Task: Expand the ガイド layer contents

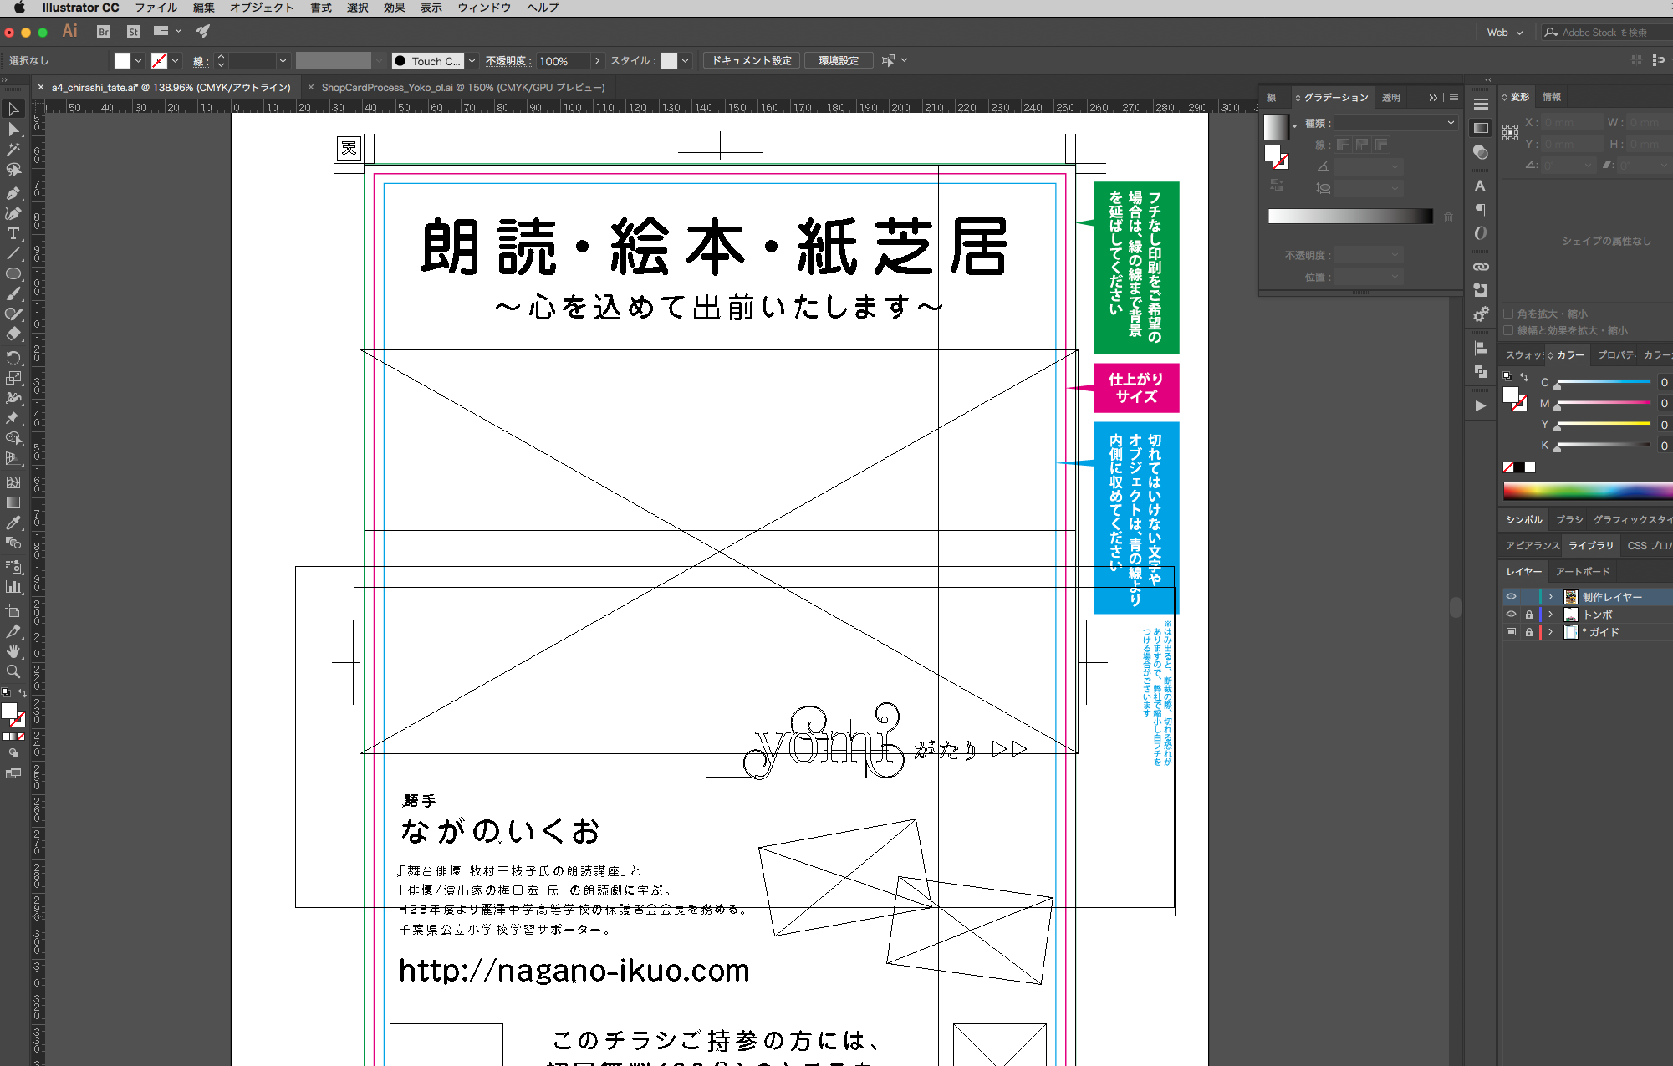Action: 1550,632
